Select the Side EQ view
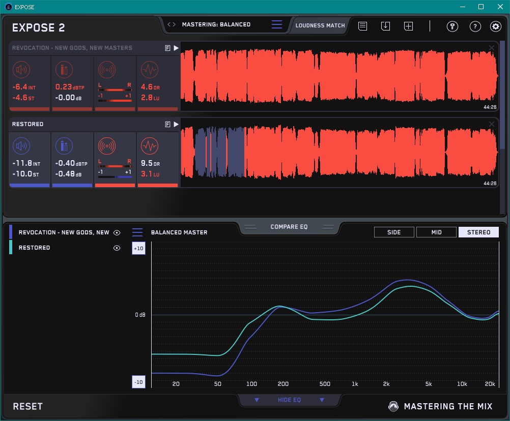Screen dimensions: 510x421 [394, 232]
